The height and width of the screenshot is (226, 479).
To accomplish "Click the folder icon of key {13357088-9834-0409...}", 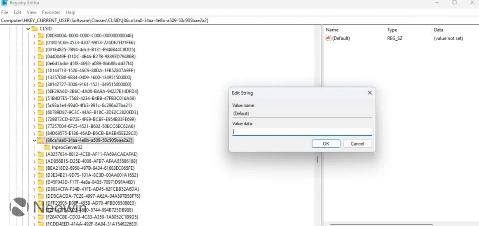I will point(41,77).
